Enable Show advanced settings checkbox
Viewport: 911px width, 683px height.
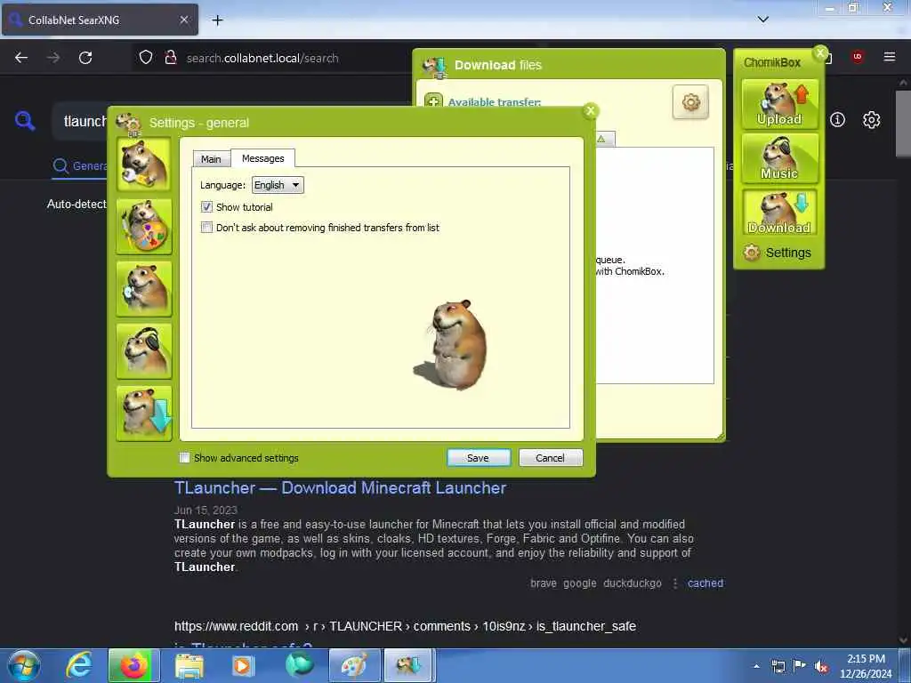[184, 458]
